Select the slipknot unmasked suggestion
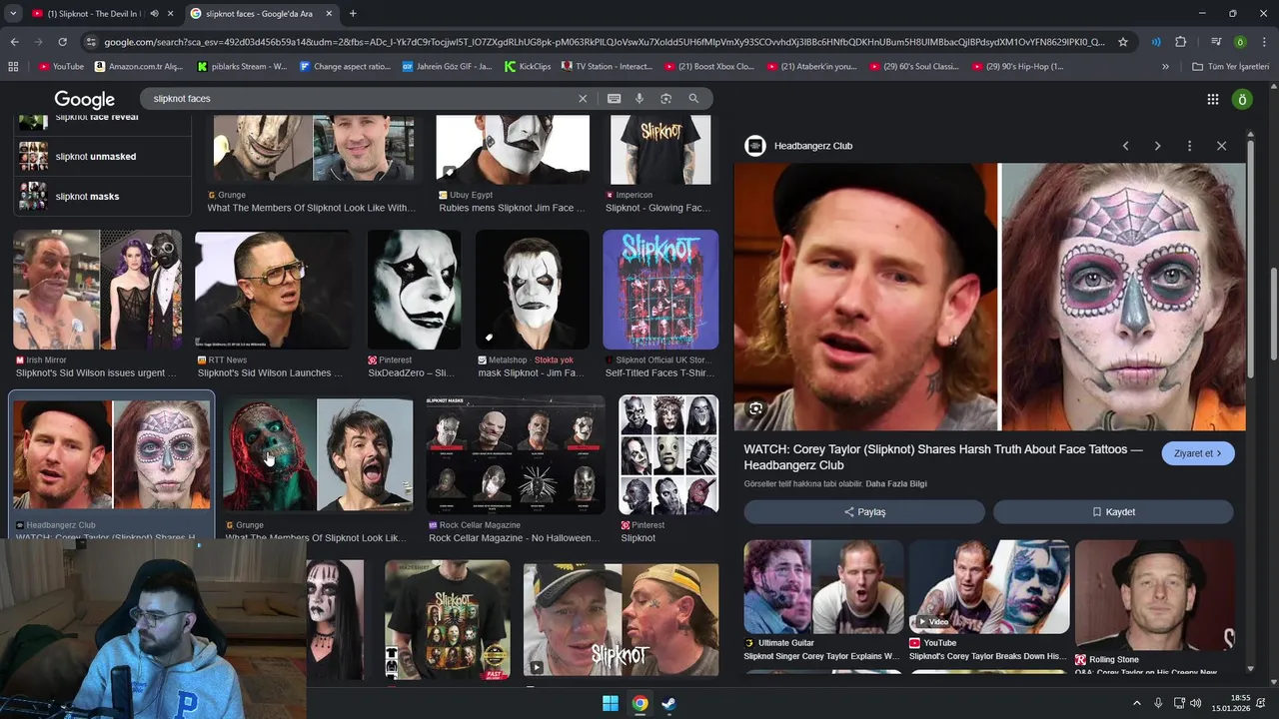Image resolution: width=1279 pixels, height=719 pixels. coord(102,157)
